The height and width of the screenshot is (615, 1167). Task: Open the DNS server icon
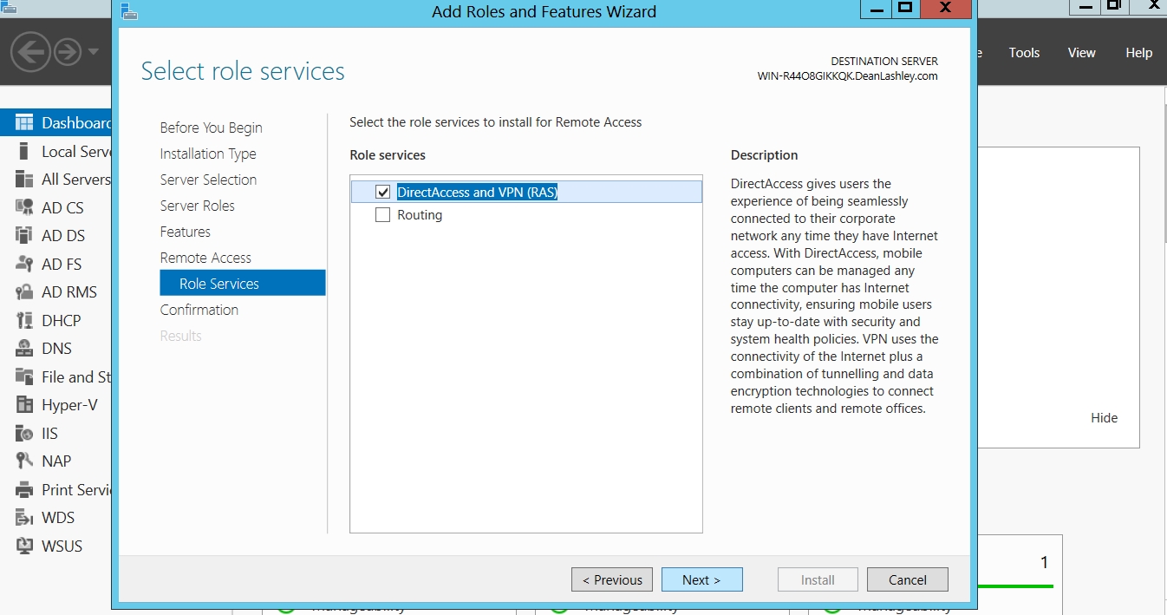point(24,349)
